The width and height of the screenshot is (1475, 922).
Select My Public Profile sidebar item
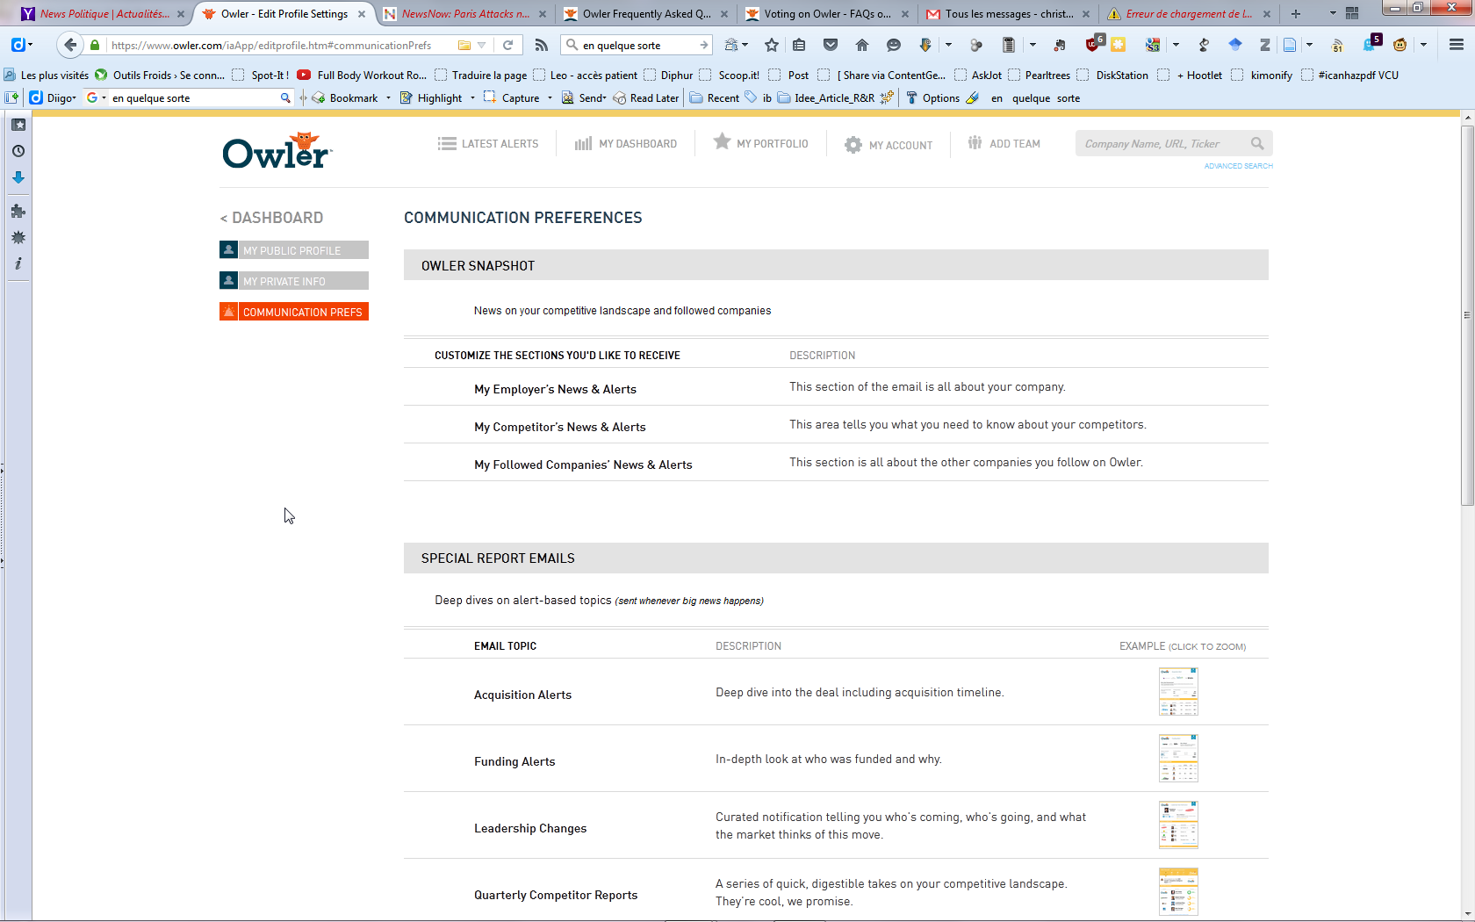(x=294, y=250)
